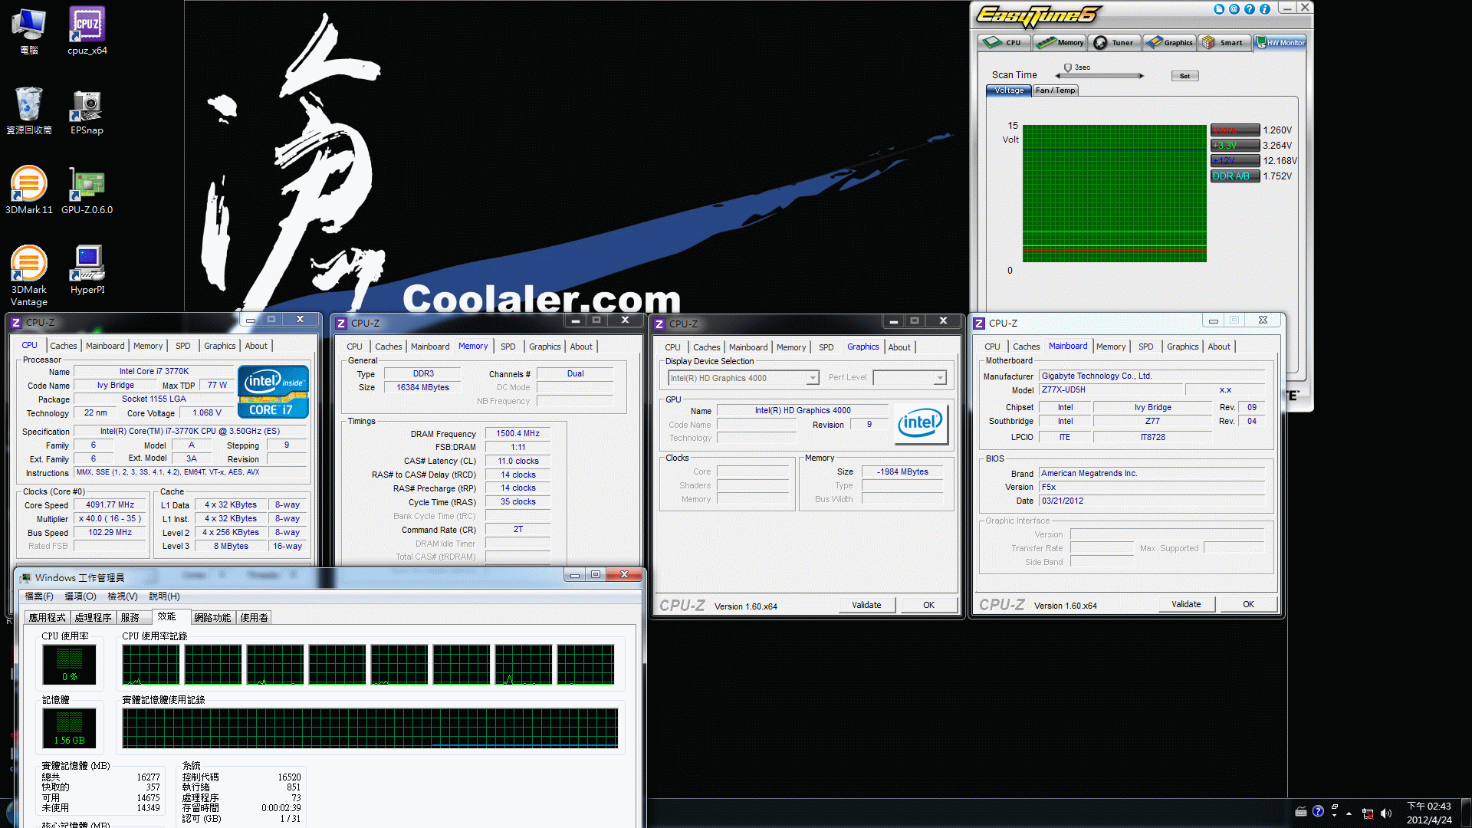This screenshot has height=828, width=1472.
Task: Toggle the Vcore voltage legend swatch
Action: [1235, 130]
